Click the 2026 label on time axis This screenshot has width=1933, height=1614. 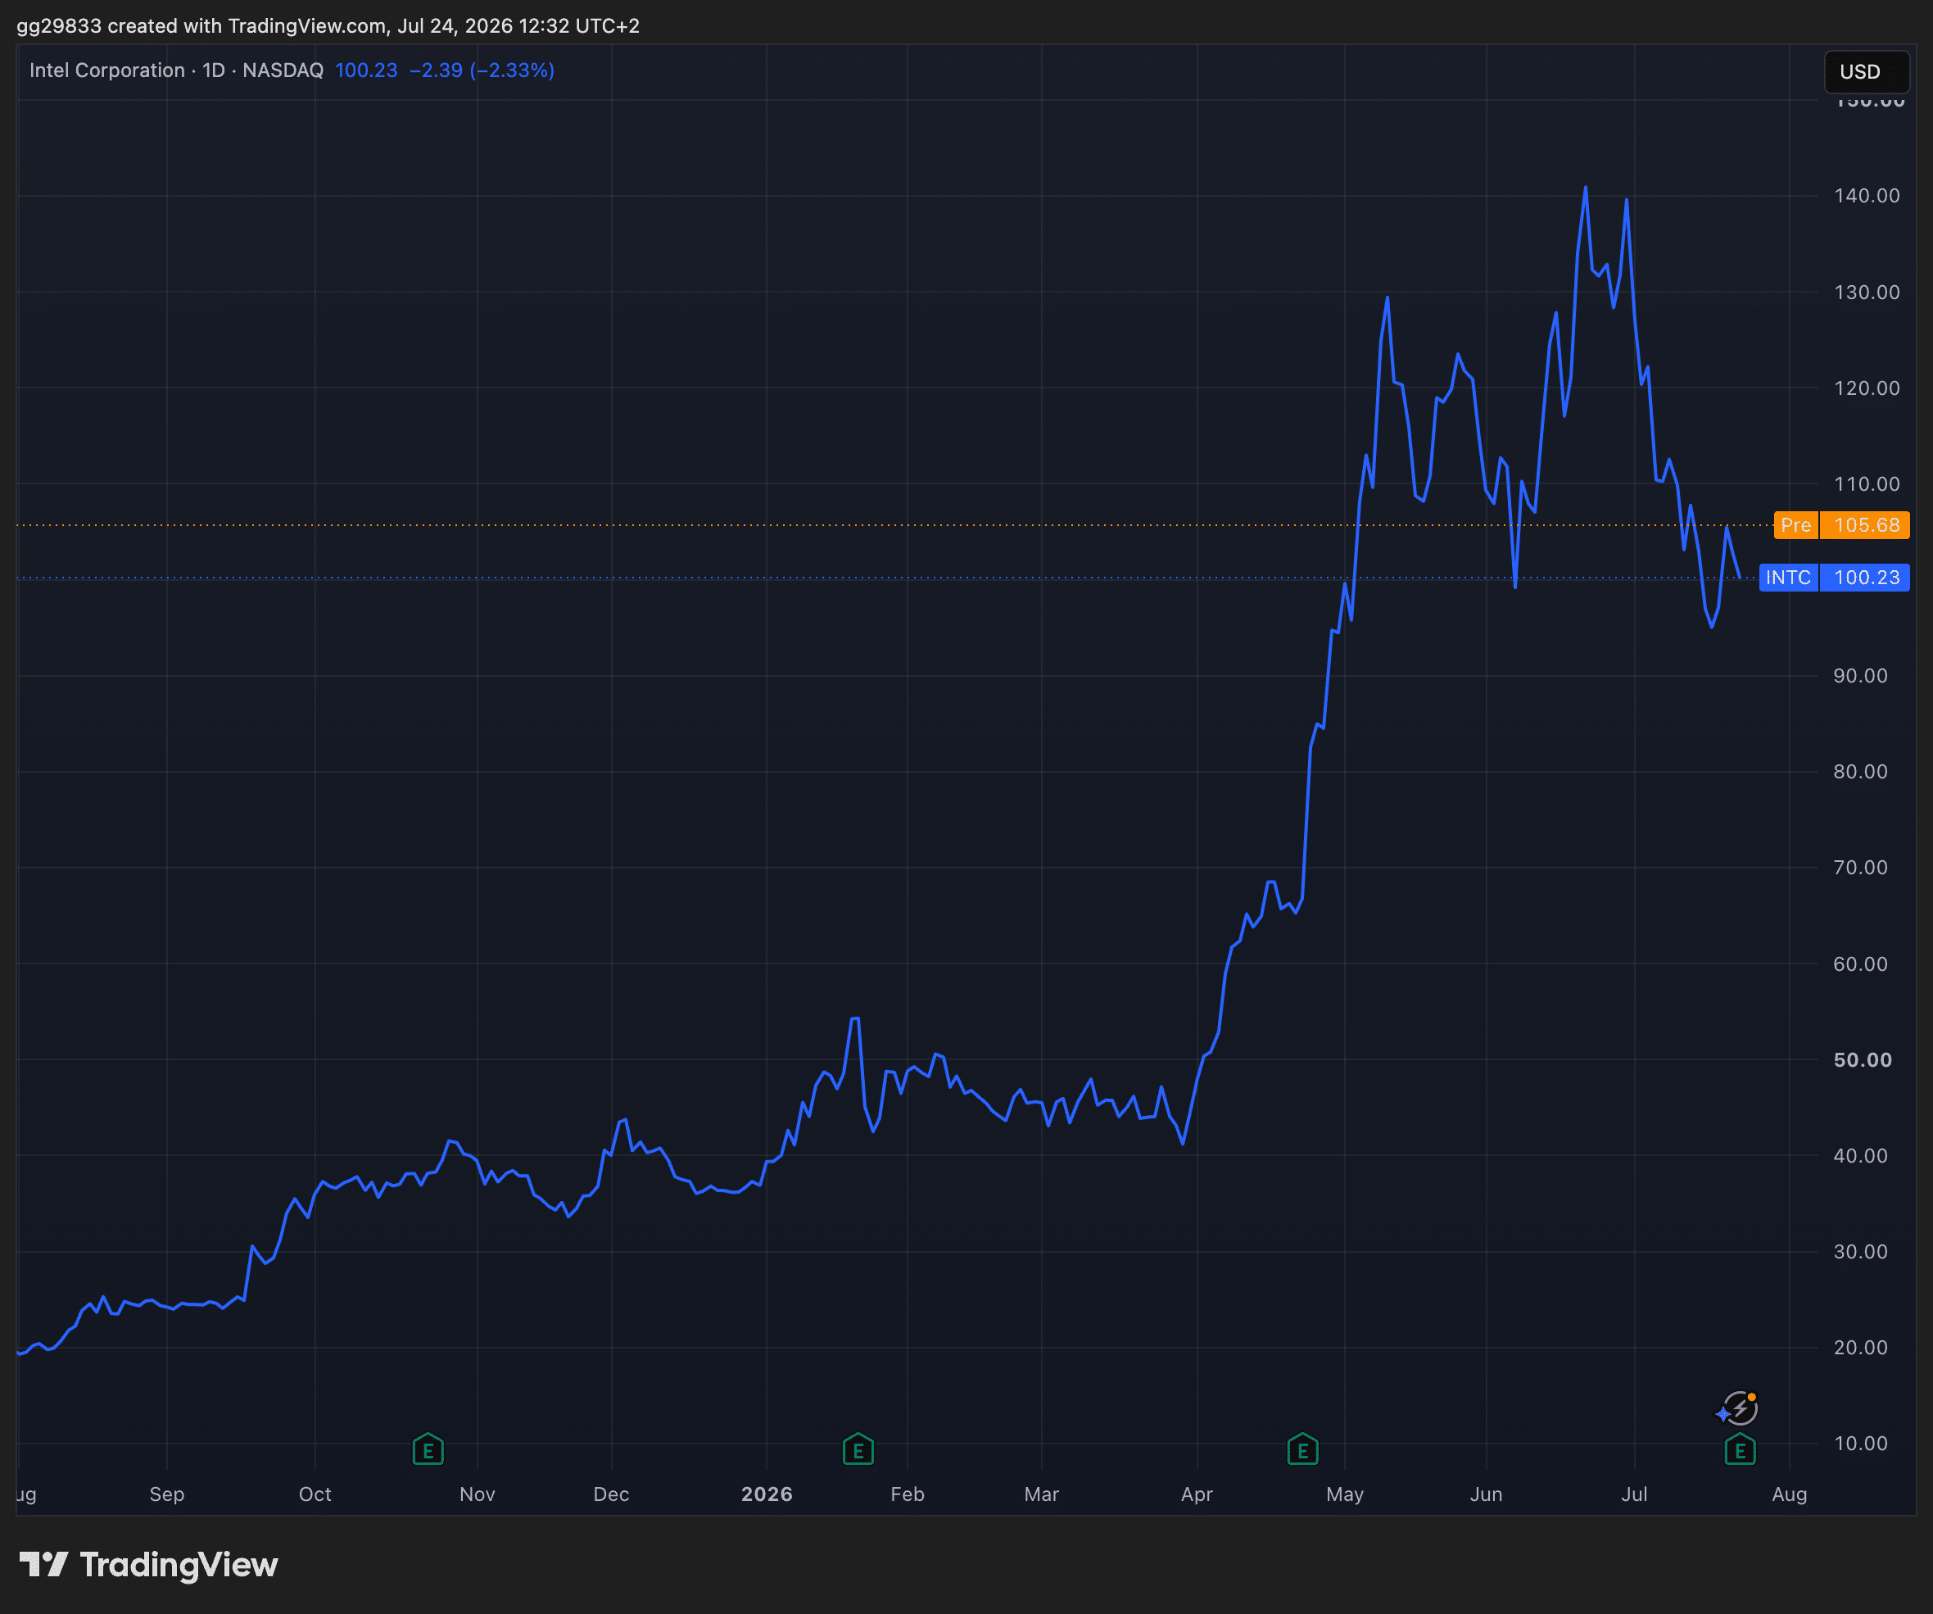(x=767, y=1494)
